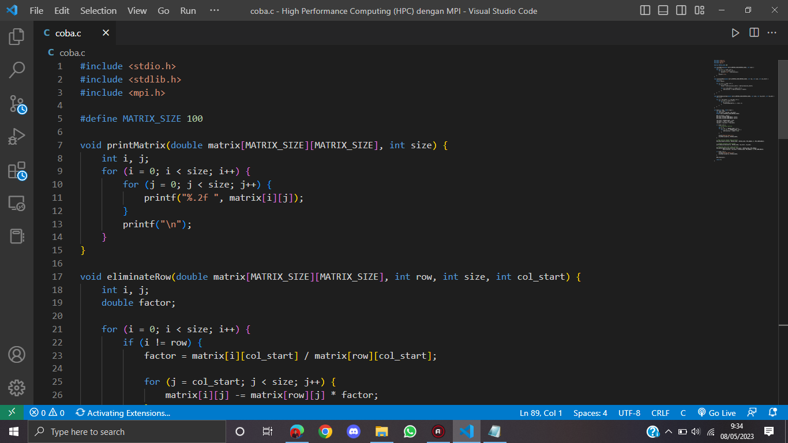Expand the hidden title bar menus ellipsis
Image resolution: width=788 pixels, height=443 pixels.
click(215, 10)
